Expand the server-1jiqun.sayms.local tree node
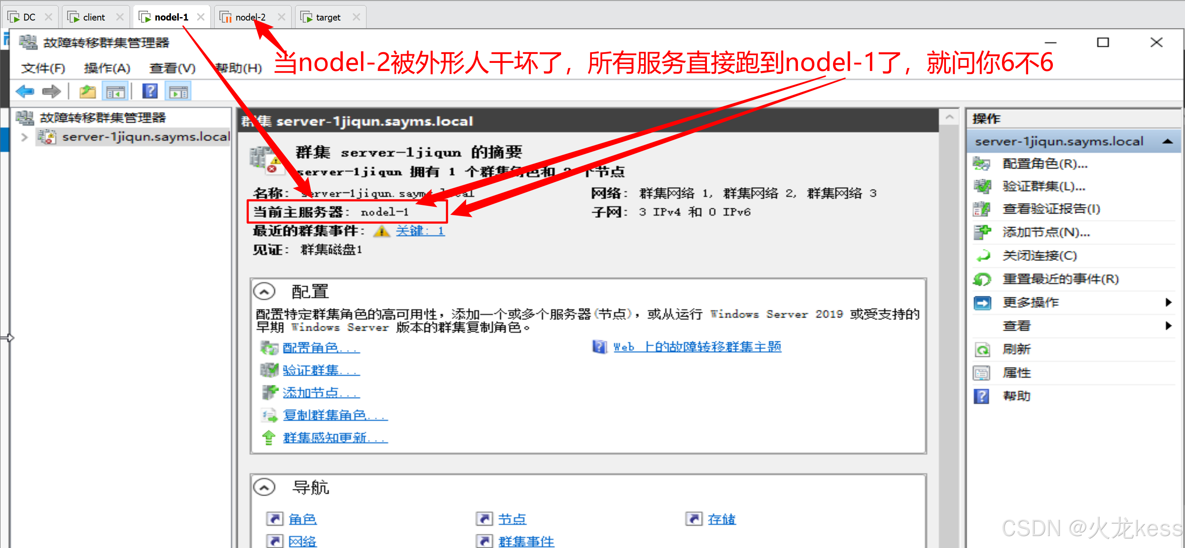This screenshot has height=548, width=1185. click(25, 137)
